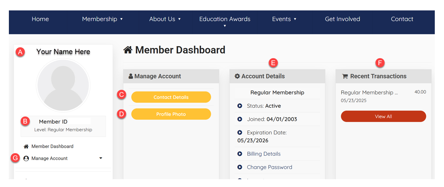444x187 pixels.
Task: Open the Get Involved page
Action: (342, 19)
